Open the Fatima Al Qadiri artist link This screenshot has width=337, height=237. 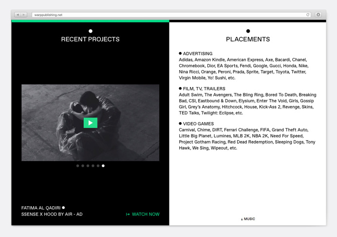41,208
